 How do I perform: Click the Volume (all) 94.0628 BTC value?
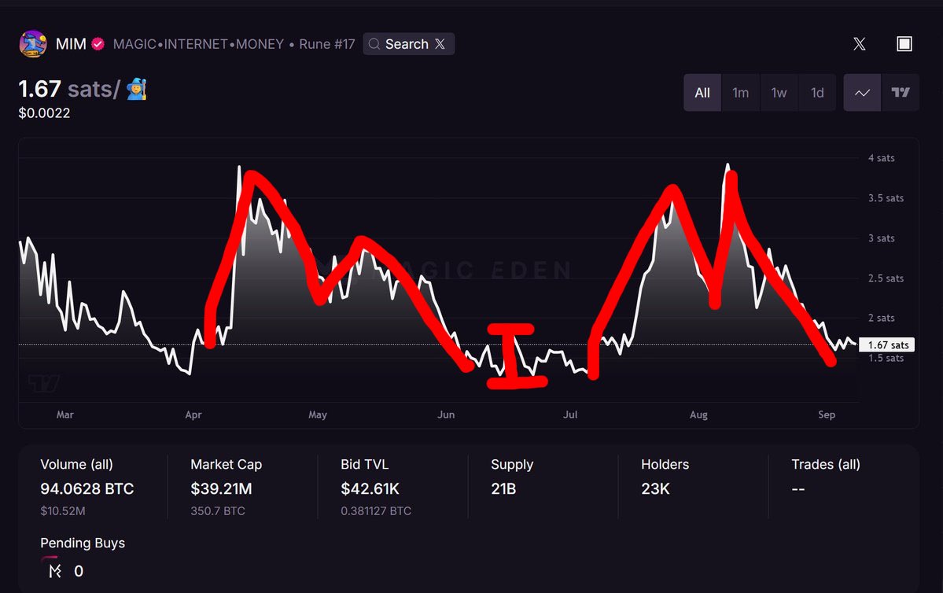[x=87, y=489]
